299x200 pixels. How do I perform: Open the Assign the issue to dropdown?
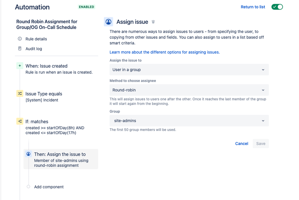pos(189,70)
